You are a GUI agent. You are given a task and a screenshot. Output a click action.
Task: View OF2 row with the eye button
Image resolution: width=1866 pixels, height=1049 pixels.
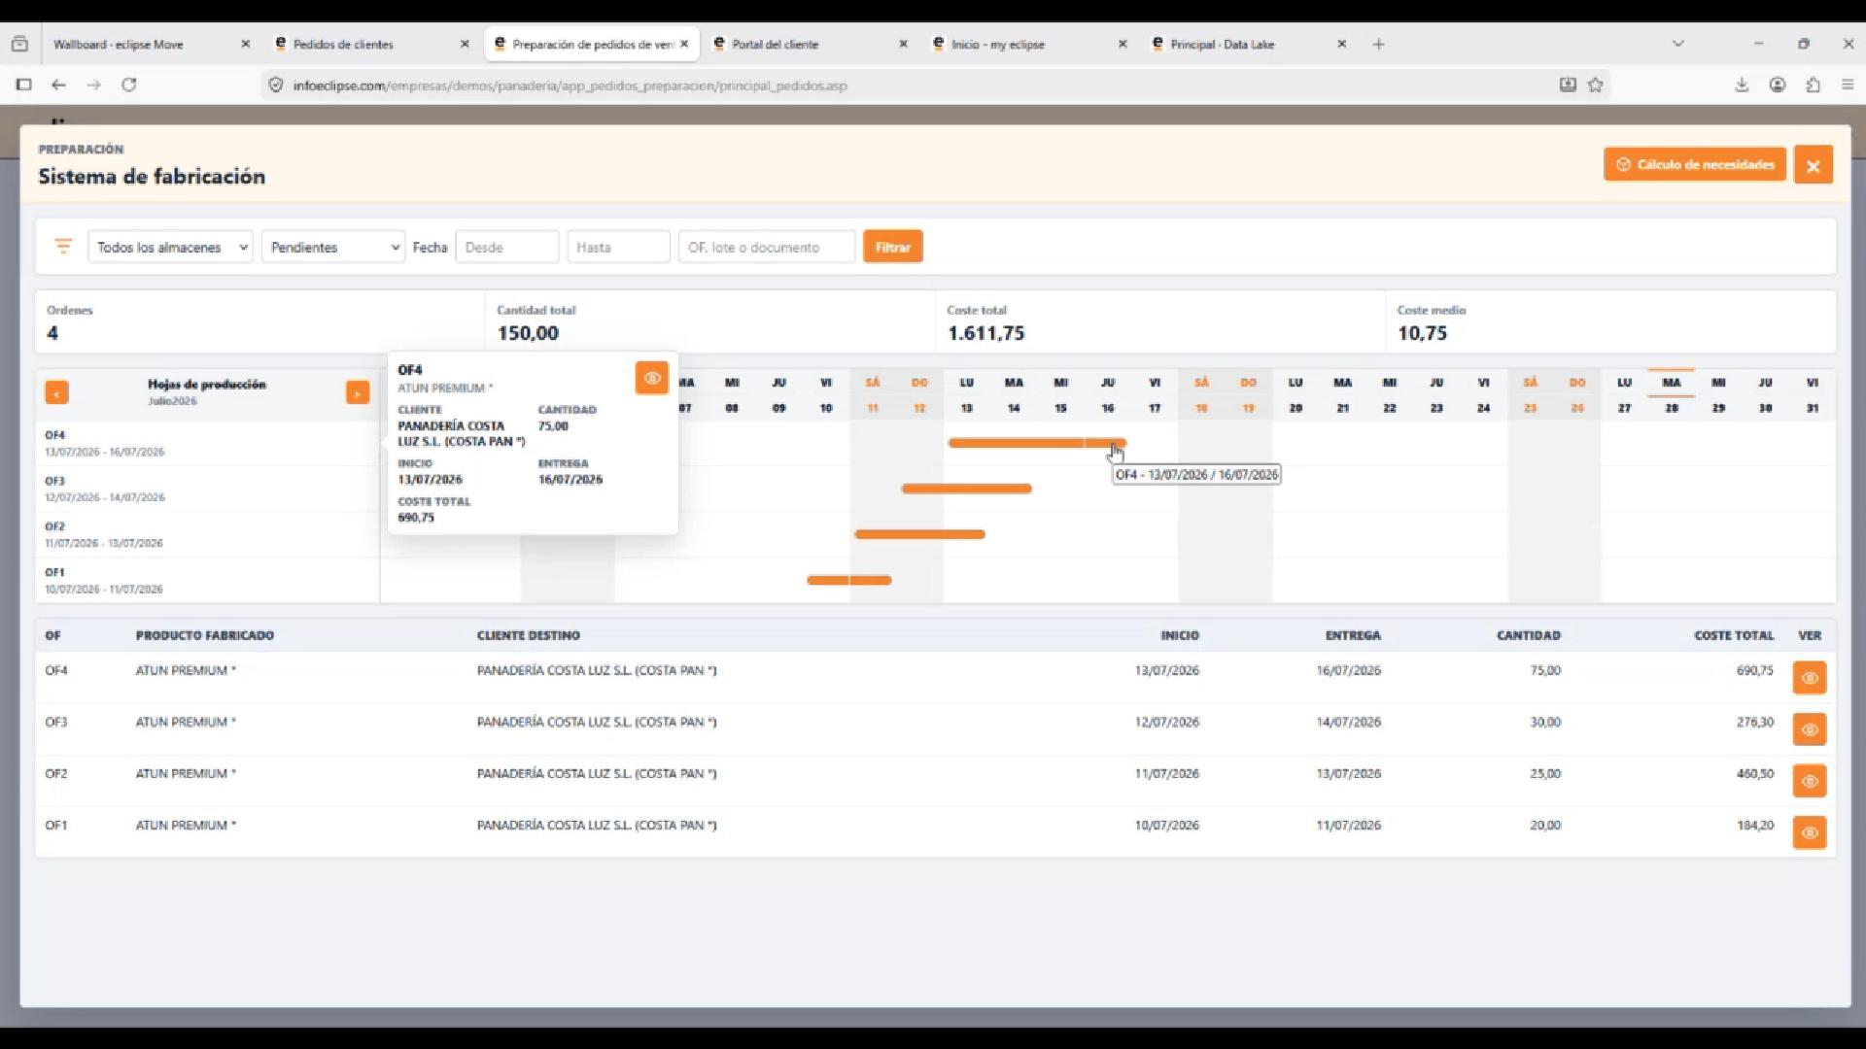pyautogui.click(x=1809, y=781)
